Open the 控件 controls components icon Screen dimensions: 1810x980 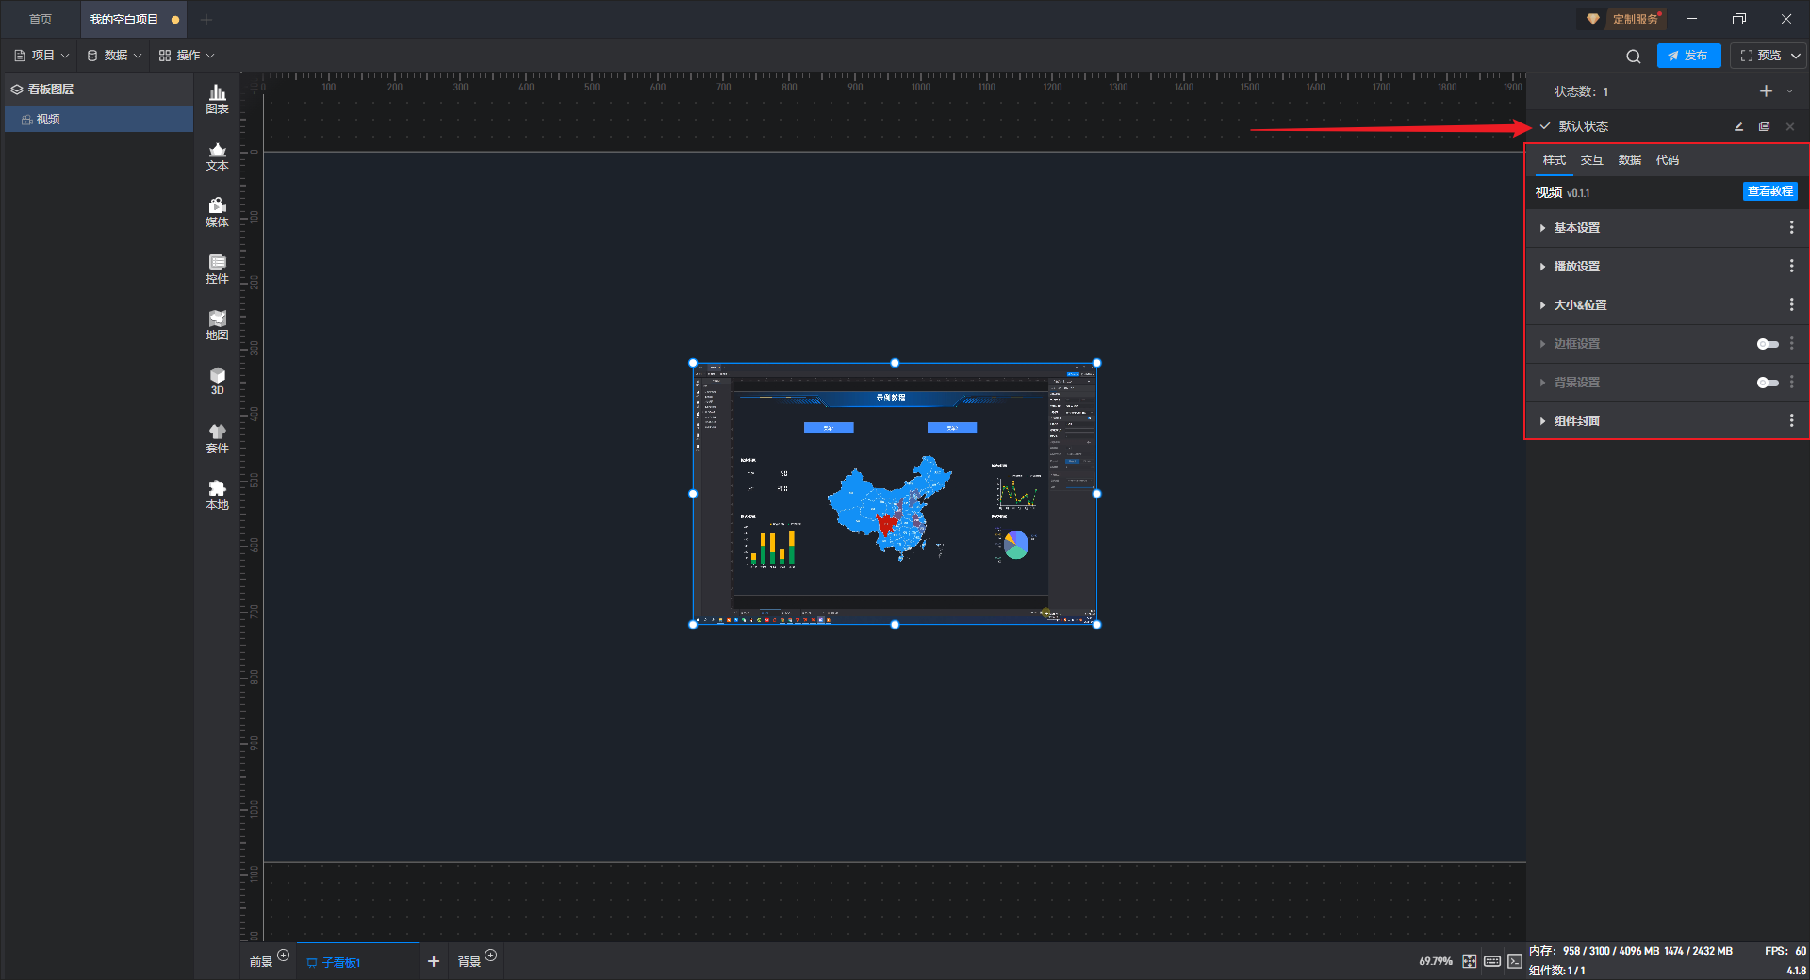click(217, 269)
